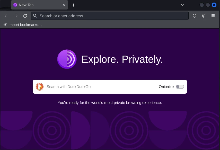Expand the list all tabs chevron
This screenshot has height=150, width=220.
click(183, 5)
